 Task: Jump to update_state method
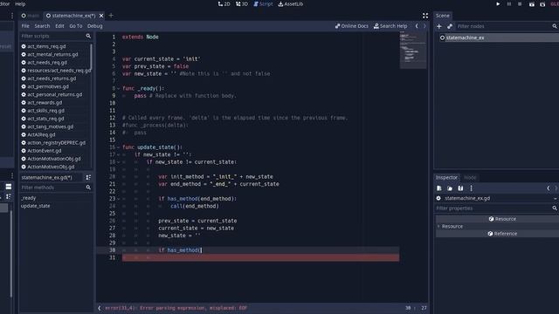35,206
